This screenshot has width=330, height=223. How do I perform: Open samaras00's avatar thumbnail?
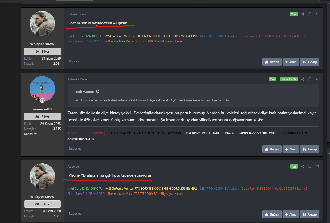click(42, 89)
